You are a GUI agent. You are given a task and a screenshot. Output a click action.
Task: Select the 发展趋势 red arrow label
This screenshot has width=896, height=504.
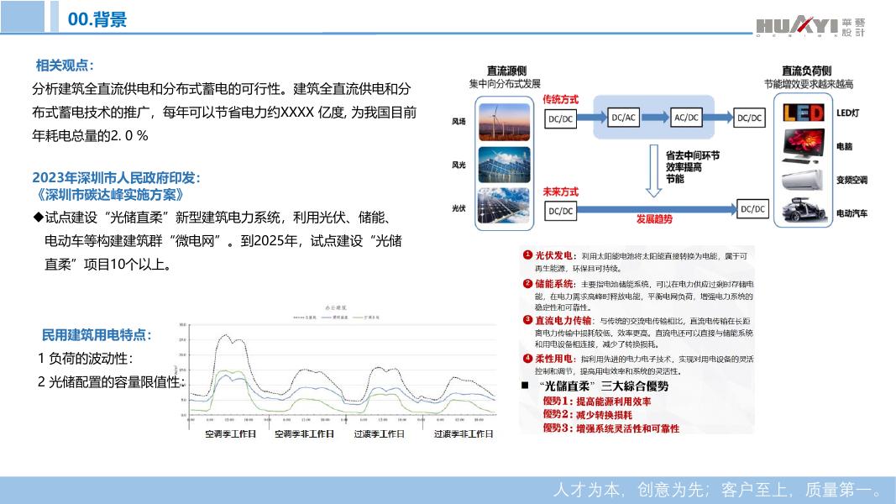653,219
